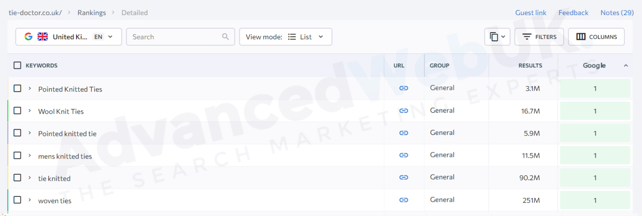Tick the checkbox for Wool Knit Ties
642x216 pixels.
pos(18,111)
